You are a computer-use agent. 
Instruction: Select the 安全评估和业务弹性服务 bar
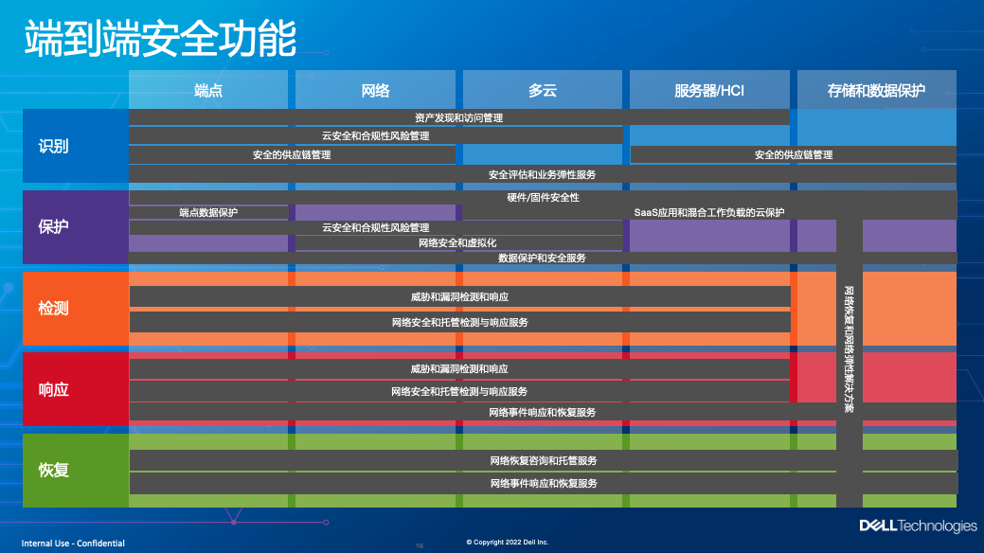(542, 174)
